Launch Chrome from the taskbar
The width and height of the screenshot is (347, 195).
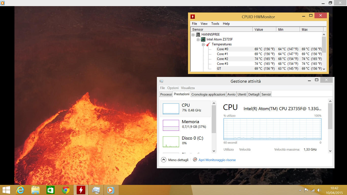click(x=66, y=190)
